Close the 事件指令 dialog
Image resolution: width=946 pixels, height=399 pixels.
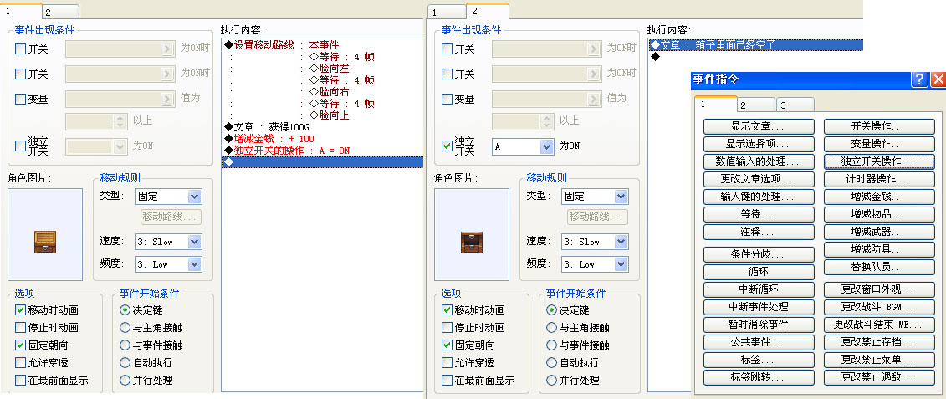pos(938,79)
